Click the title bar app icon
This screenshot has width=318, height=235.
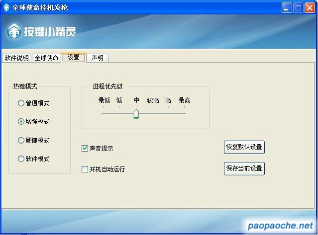[x=6, y=7]
